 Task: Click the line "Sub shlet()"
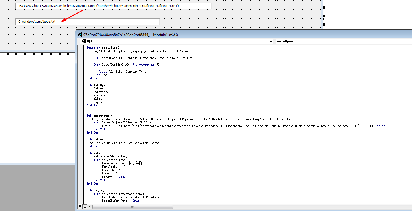coord(96,153)
